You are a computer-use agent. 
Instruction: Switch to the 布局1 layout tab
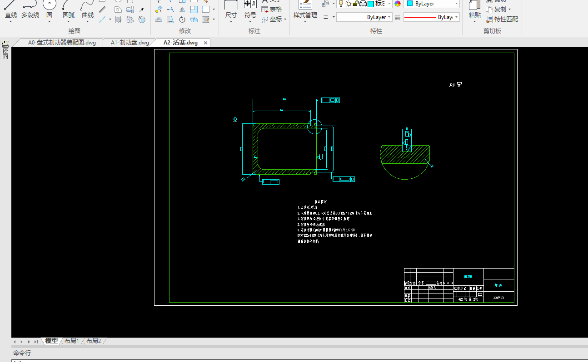(72, 341)
